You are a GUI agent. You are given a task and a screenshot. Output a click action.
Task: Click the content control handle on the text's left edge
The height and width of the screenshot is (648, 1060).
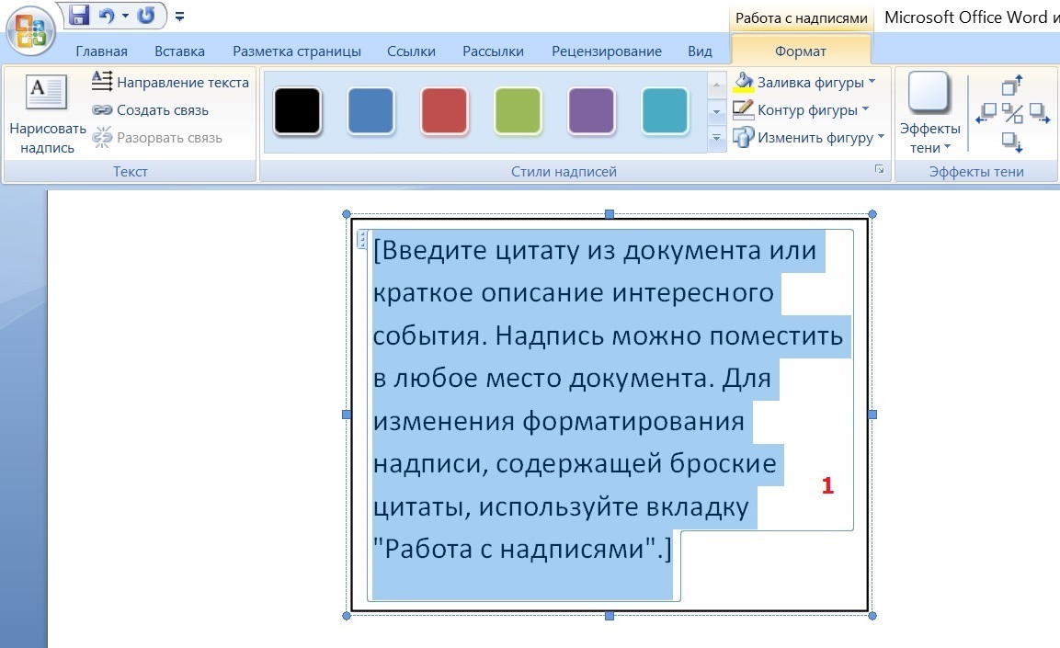pyautogui.click(x=362, y=239)
